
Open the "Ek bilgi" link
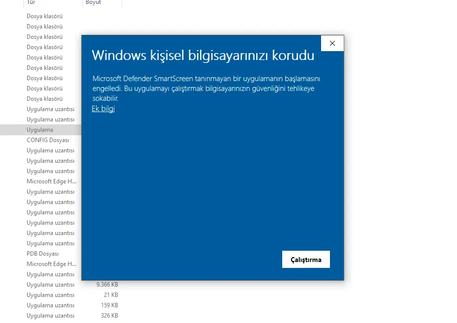click(x=103, y=109)
